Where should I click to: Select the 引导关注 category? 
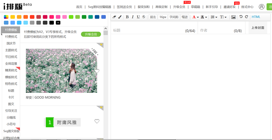click(11, 111)
